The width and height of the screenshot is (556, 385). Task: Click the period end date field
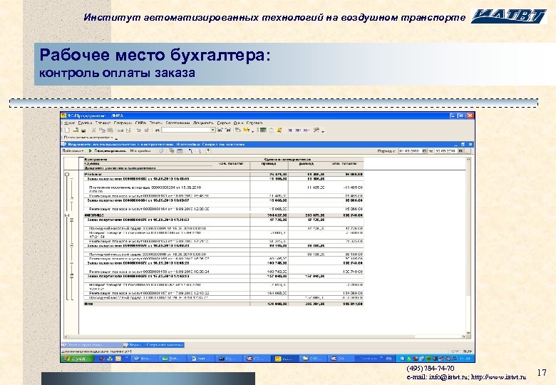tap(446, 151)
